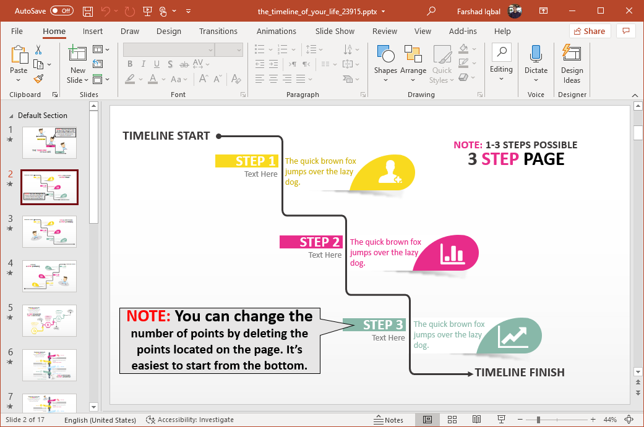Click Save icon in title bar
This screenshot has width=644, height=427.
click(x=88, y=11)
